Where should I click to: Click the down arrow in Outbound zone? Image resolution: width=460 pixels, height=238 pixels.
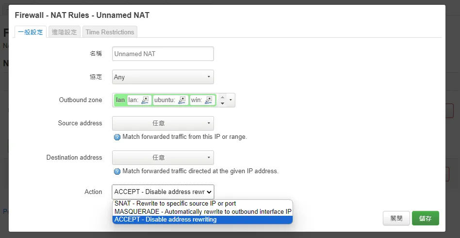coord(222,103)
